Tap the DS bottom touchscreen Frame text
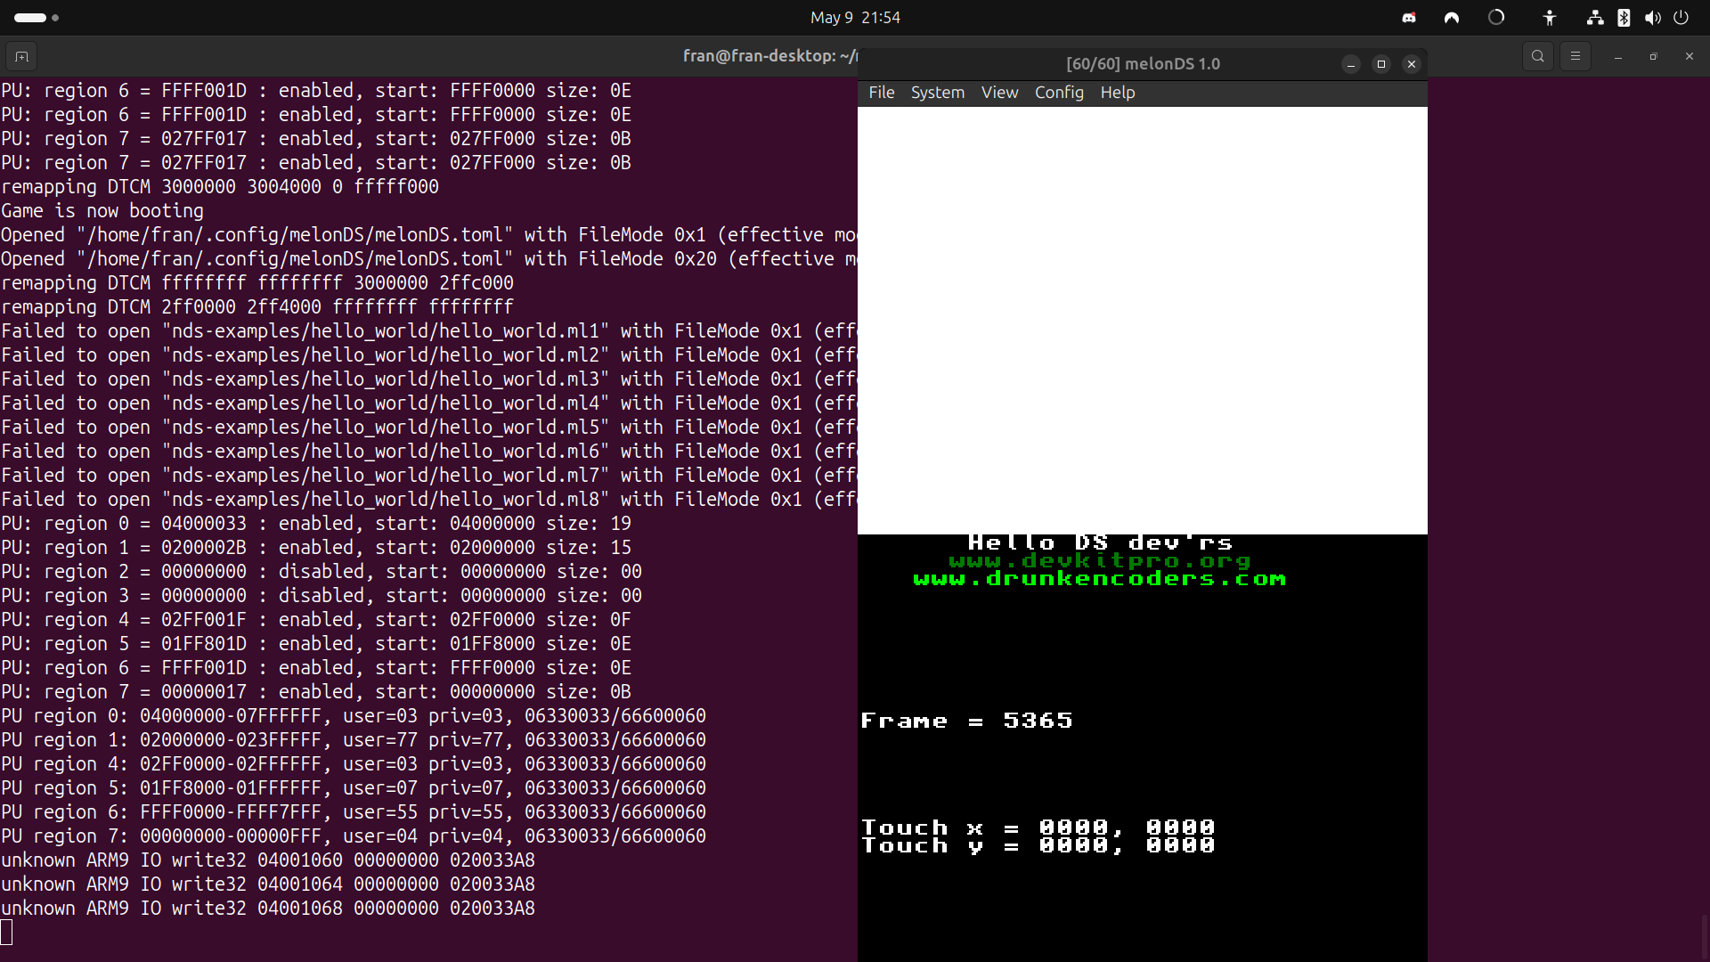 pos(966,721)
